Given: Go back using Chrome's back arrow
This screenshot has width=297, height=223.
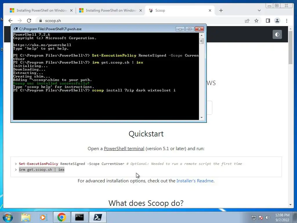Looking at the screenshot, I should click(x=10, y=21).
